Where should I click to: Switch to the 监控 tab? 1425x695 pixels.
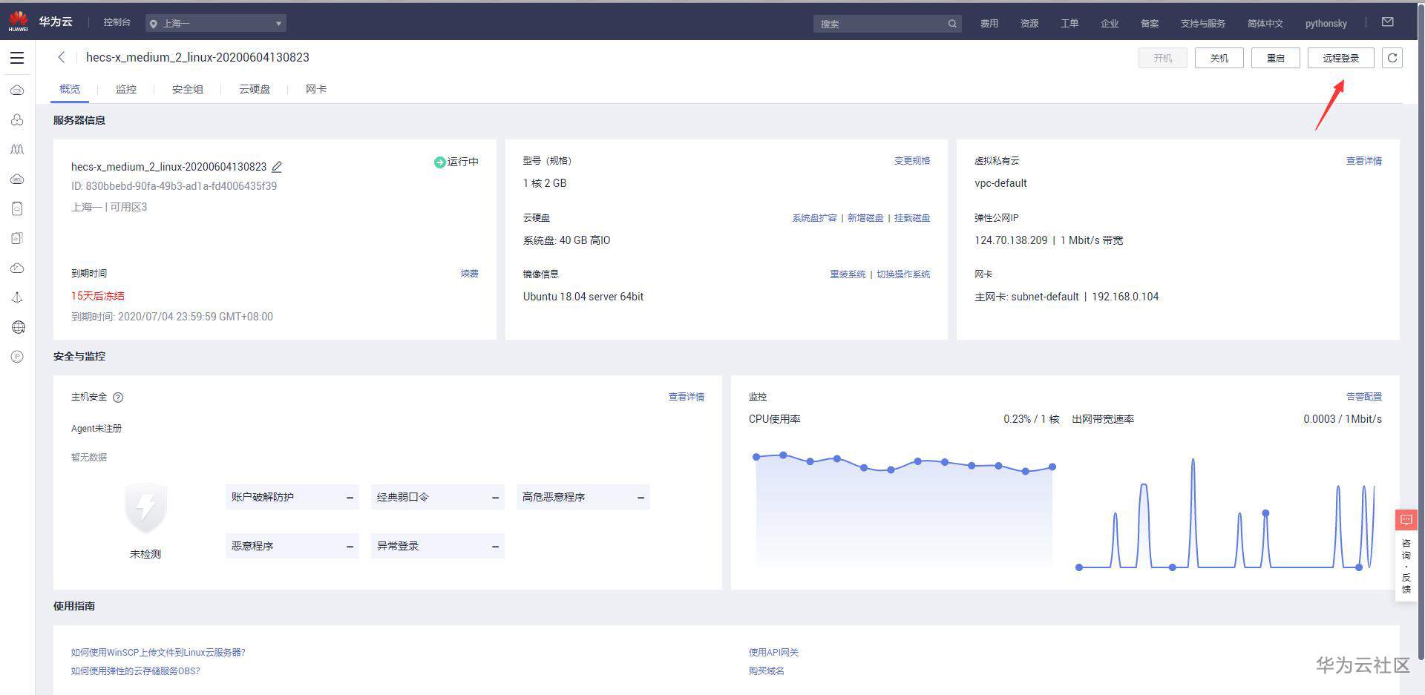point(126,89)
